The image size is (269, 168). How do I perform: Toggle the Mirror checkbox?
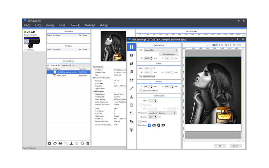(140, 121)
